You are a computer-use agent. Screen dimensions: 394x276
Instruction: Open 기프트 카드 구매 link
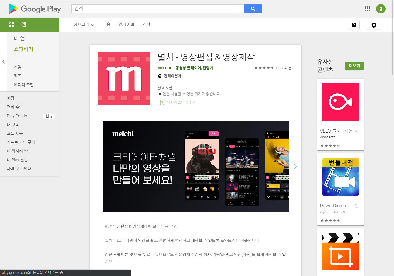(21, 142)
